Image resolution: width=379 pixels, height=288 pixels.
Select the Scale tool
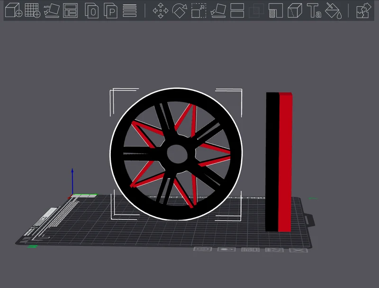tap(199, 10)
